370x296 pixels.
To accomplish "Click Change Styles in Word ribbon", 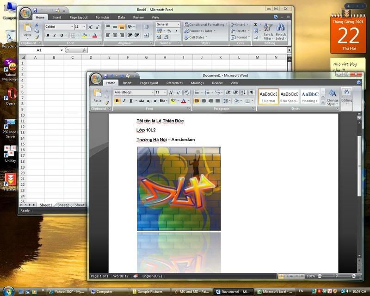I will 333,97.
